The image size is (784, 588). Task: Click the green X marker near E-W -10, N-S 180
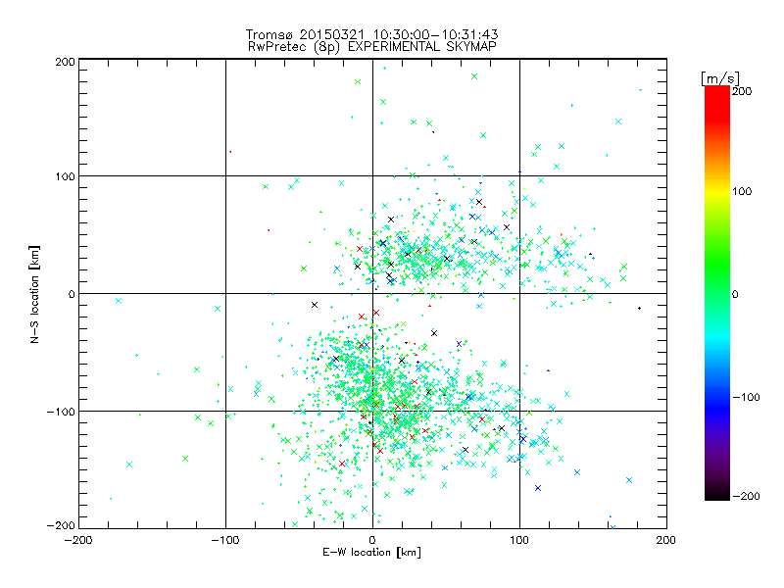point(358,82)
